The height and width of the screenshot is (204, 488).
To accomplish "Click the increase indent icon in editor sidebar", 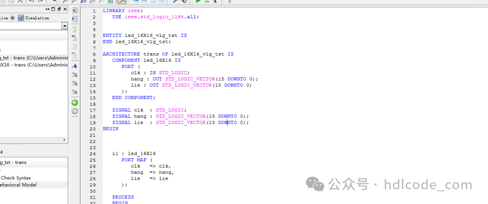I will (75, 19).
